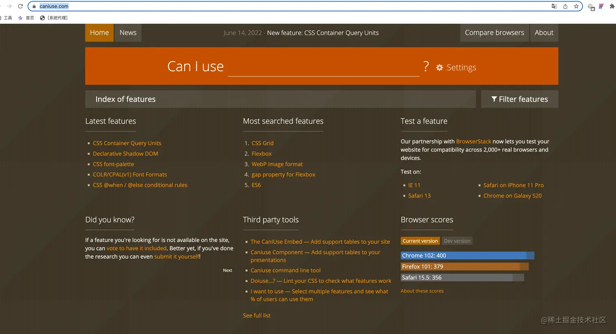Click the New feature: CSS Container Query Units headline
The height and width of the screenshot is (334, 616).
(x=323, y=33)
